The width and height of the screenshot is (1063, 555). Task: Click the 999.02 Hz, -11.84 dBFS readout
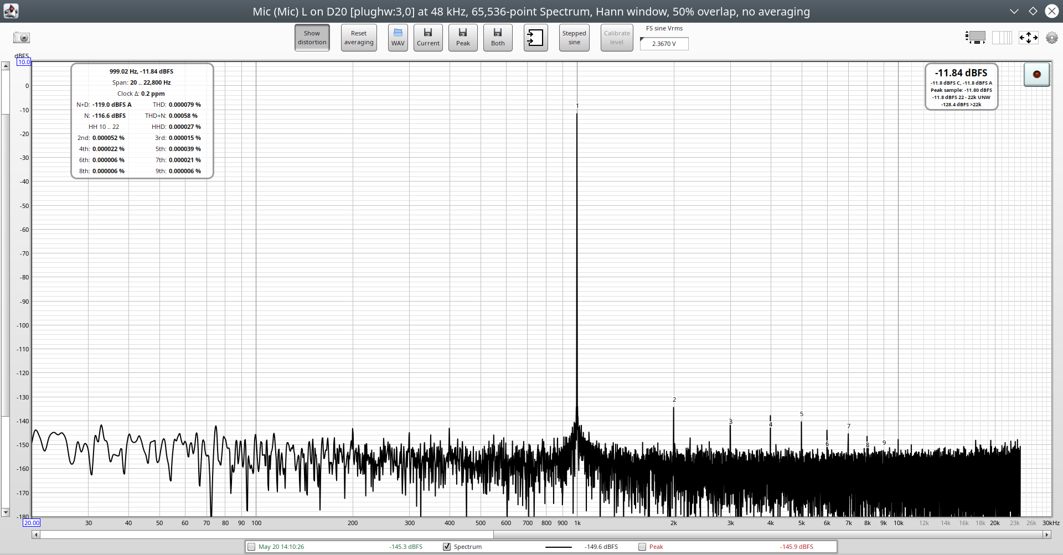(141, 71)
